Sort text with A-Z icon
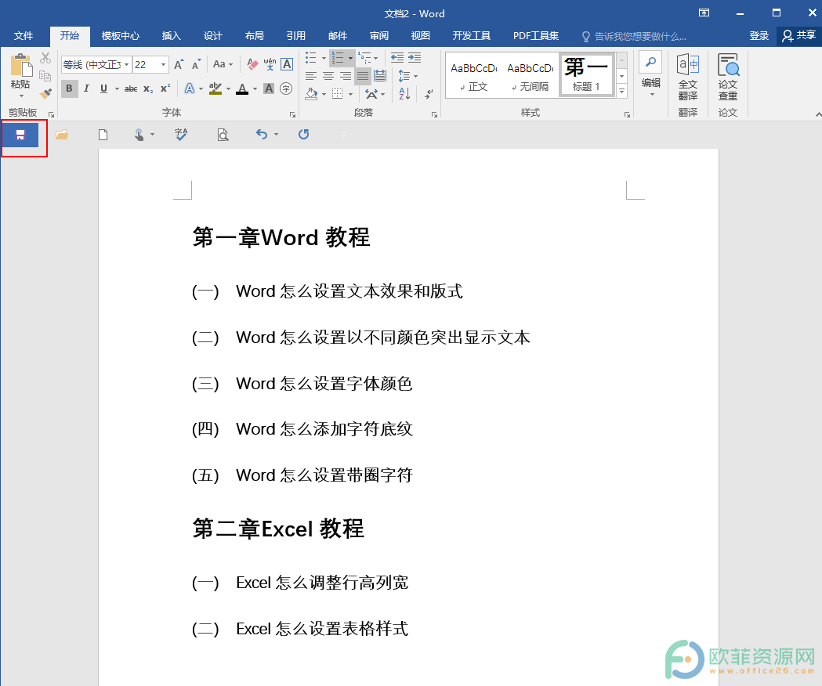 404,94
